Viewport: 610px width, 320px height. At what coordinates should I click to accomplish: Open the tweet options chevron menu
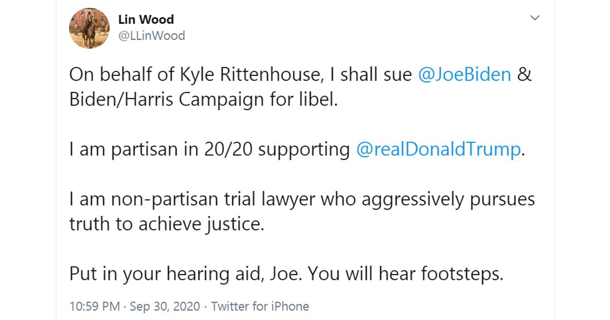pyautogui.click(x=534, y=18)
